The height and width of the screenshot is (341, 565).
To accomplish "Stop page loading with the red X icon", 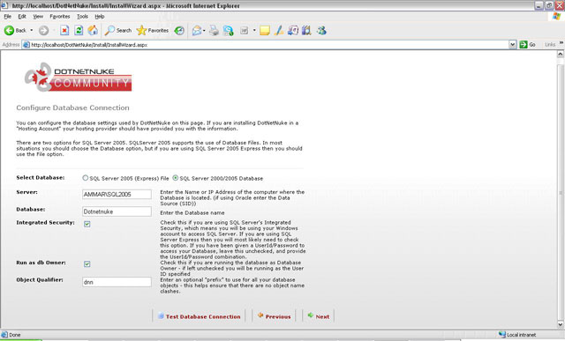I will 64,31.
